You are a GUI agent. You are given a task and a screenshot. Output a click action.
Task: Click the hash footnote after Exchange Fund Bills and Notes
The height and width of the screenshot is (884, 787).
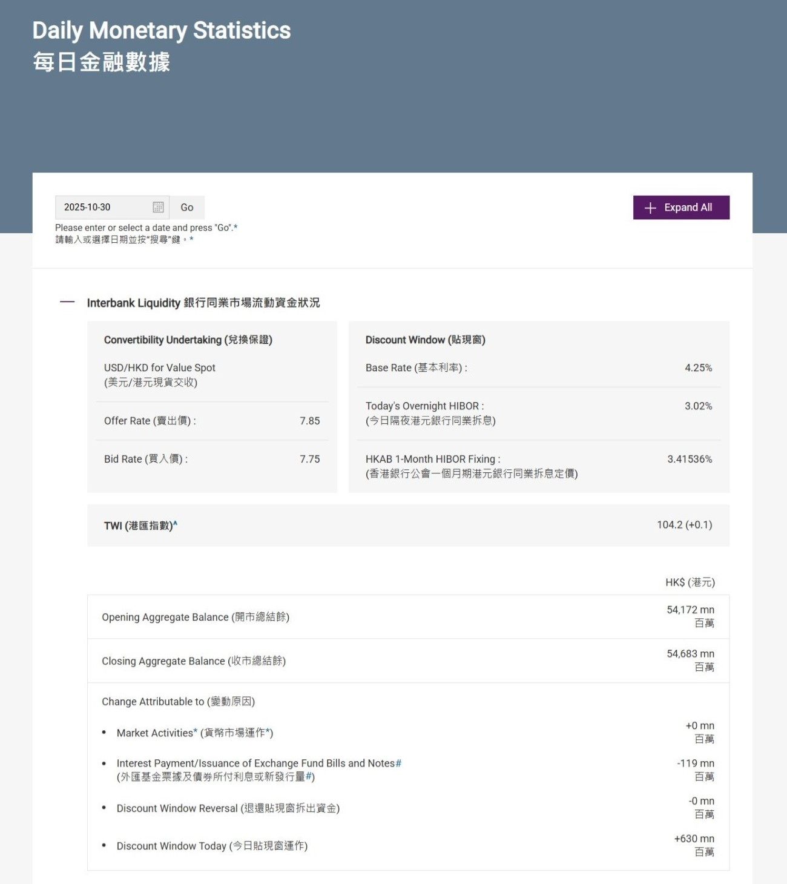pos(398,764)
